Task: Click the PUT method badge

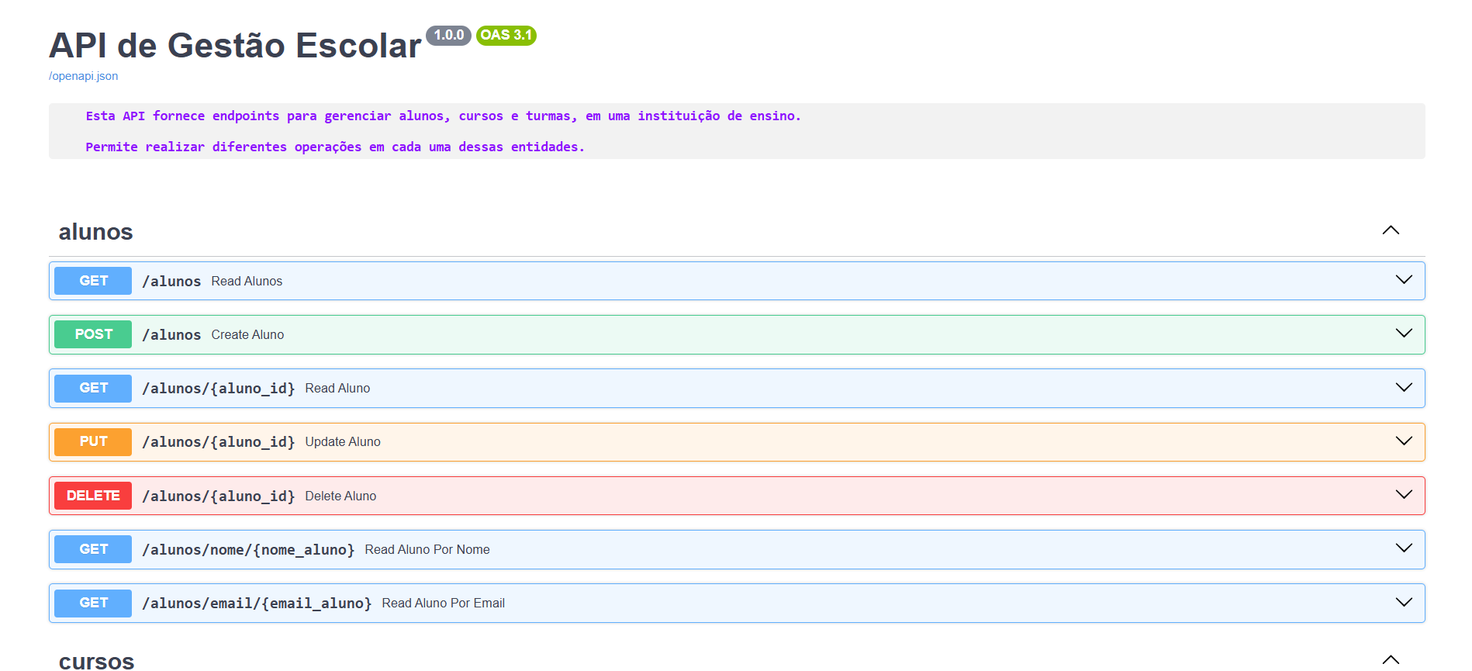Action: 93,442
